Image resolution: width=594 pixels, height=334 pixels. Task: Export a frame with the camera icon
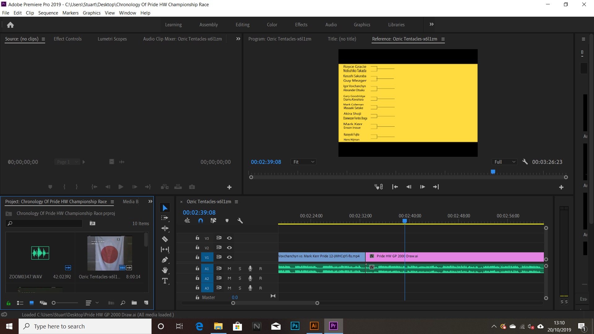pos(192,187)
